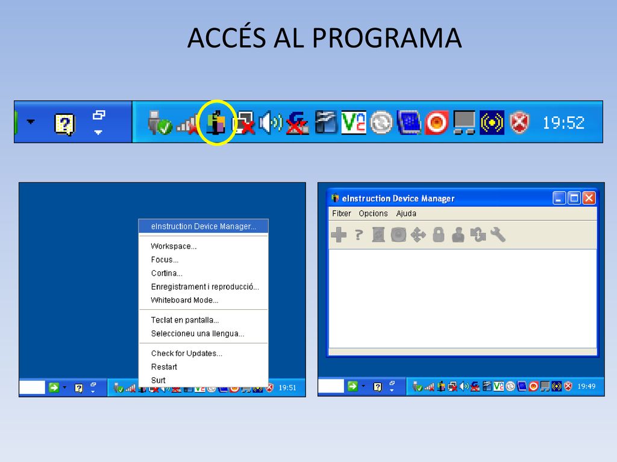Select the disconnected network computers icon in the large strip

243,123
